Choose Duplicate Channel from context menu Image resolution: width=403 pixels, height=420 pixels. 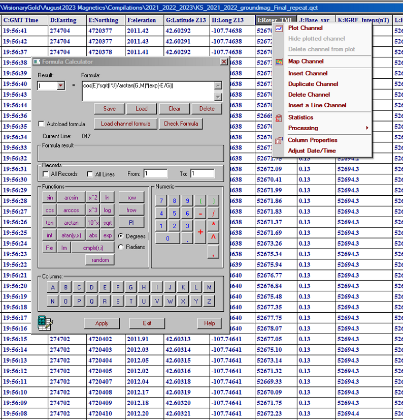point(313,84)
